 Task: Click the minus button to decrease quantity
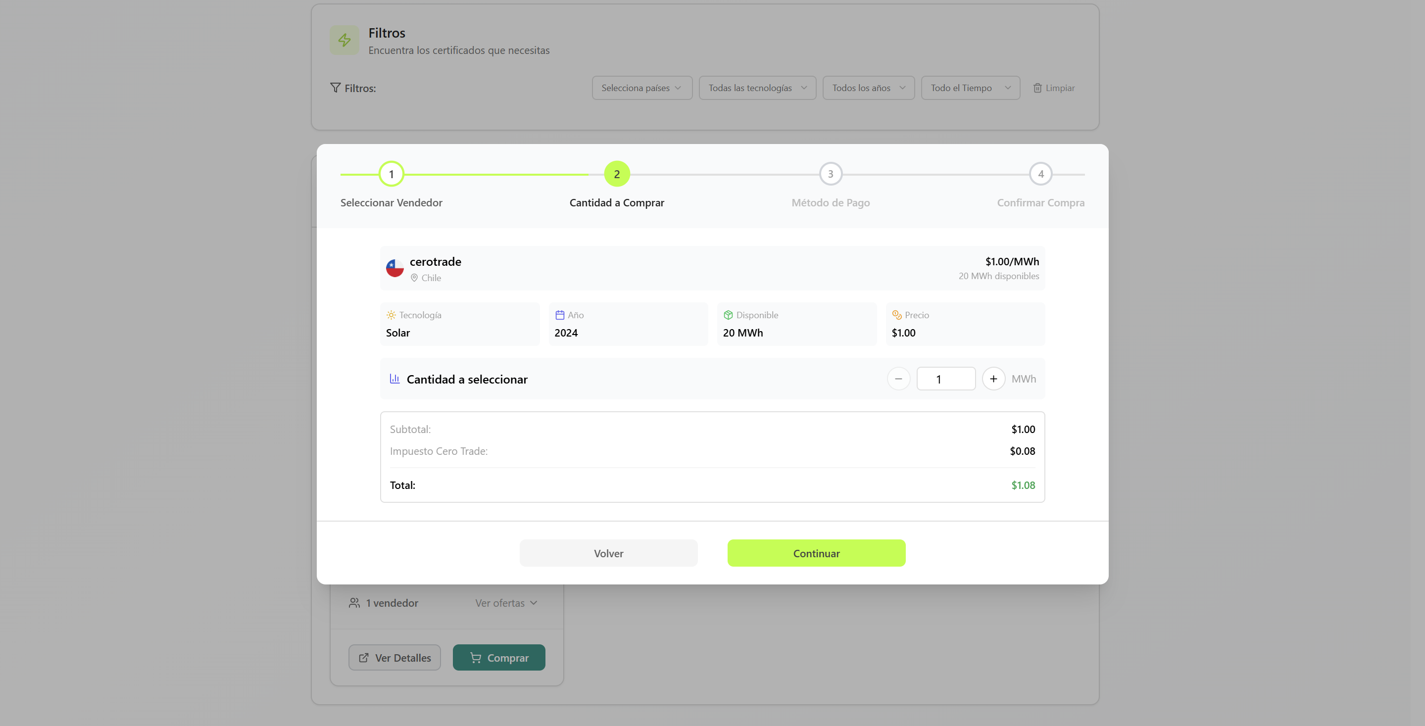[898, 379]
